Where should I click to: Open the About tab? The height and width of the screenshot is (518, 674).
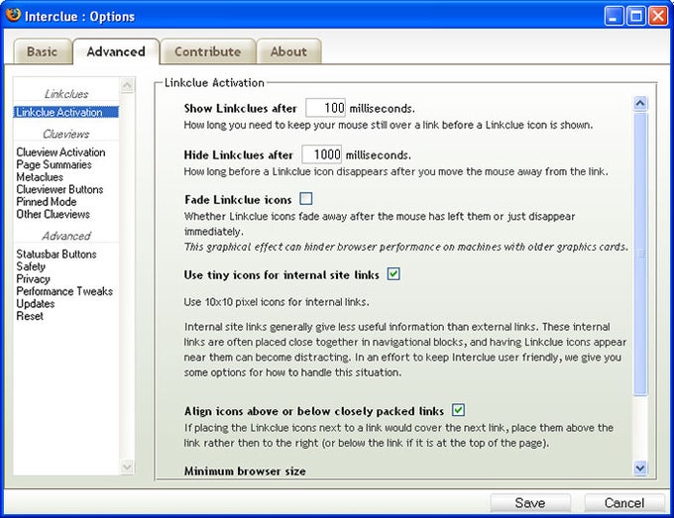point(288,52)
